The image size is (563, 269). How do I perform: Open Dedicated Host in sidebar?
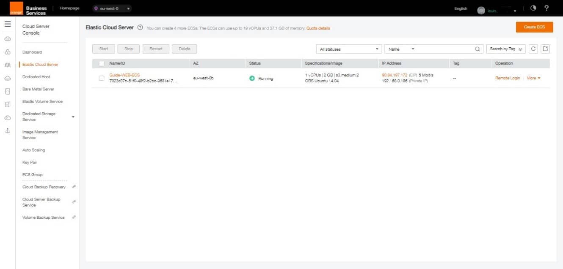point(36,77)
